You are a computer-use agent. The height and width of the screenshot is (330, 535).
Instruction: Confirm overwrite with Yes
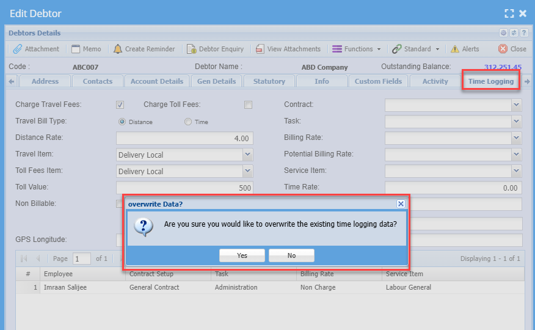click(242, 255)
